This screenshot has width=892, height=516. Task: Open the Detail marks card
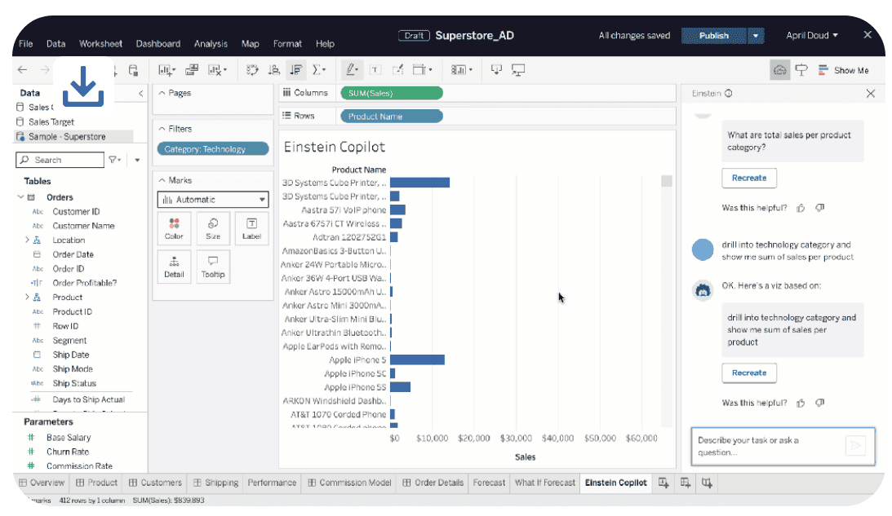tap(174, 267)
